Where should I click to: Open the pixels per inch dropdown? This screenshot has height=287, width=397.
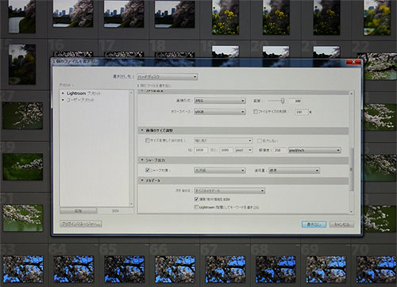click(314, 151)
